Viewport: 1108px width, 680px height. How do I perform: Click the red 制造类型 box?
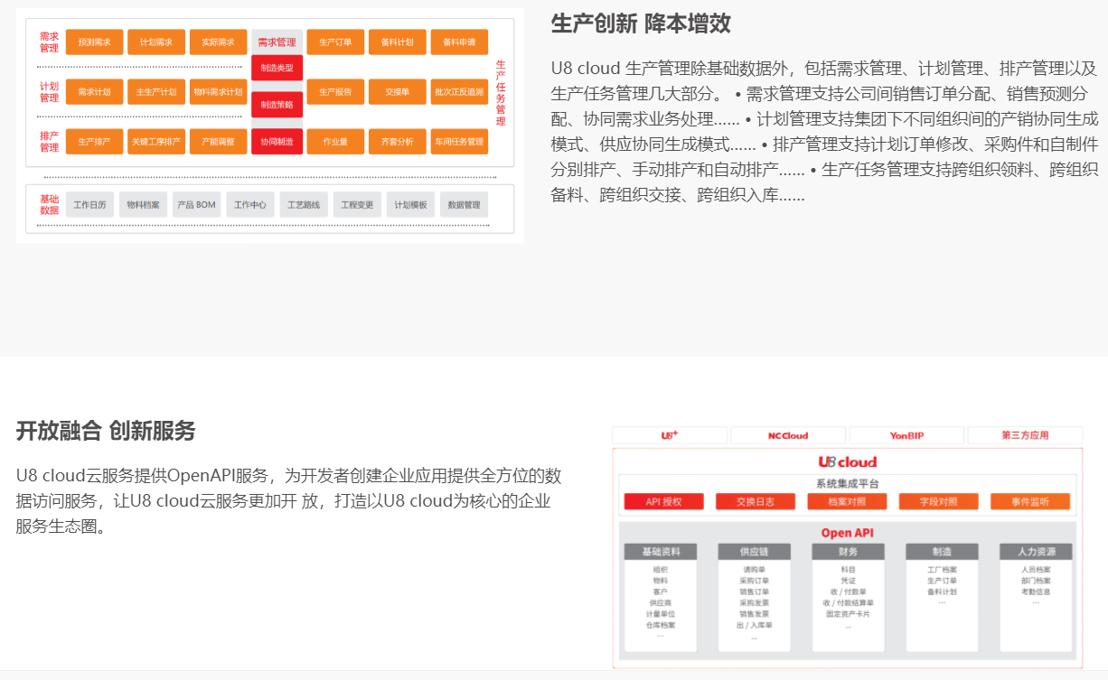pyautogui.click(x=277, y=69)
